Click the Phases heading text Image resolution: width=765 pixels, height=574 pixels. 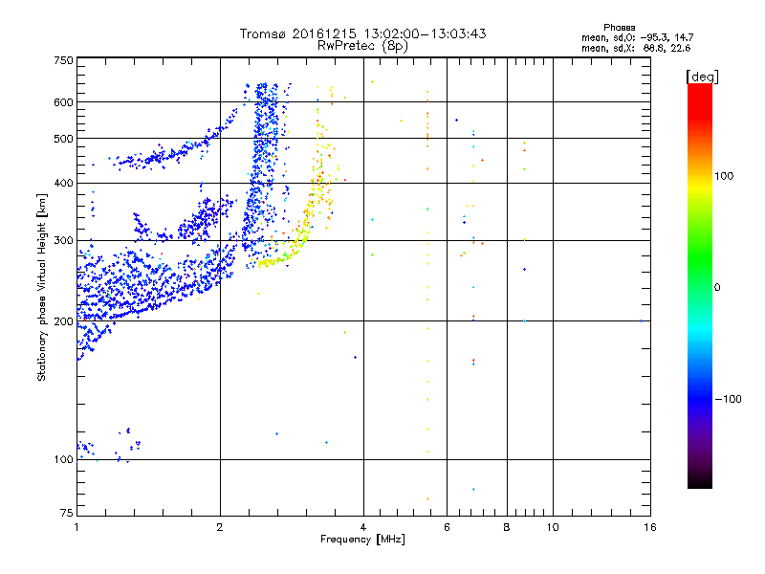619,28
